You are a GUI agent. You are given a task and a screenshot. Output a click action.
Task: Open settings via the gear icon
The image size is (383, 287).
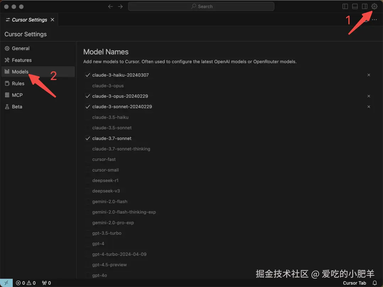pyautogui.click(x=374, y=6)
